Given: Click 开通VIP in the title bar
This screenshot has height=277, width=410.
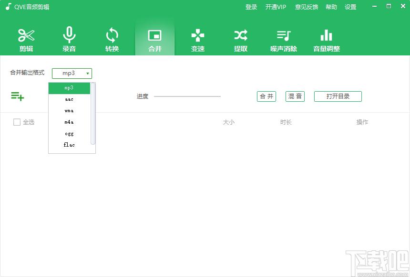Looking at the screenshot, I should click(276, 7).
